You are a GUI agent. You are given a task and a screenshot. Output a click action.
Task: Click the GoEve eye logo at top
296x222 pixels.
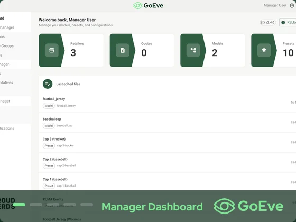tap(138, 5)
